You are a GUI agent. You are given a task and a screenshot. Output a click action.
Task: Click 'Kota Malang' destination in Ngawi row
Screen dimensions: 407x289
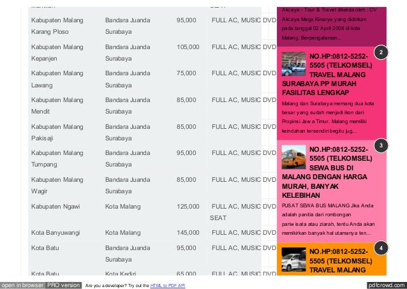tap(122, 207)
